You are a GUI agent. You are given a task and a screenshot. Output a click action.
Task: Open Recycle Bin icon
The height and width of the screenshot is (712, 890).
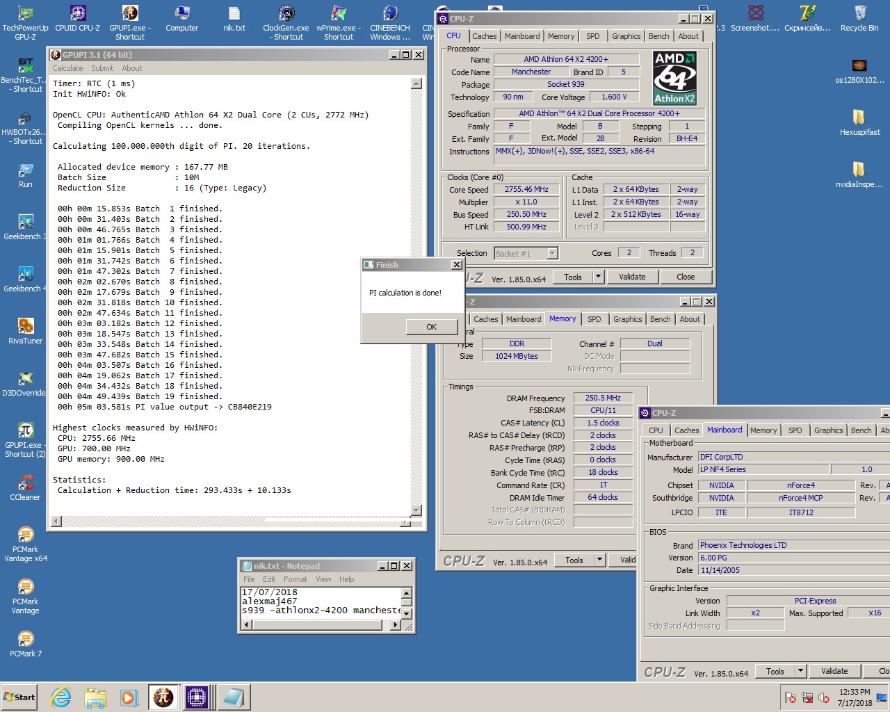click(x=859, y=19)
